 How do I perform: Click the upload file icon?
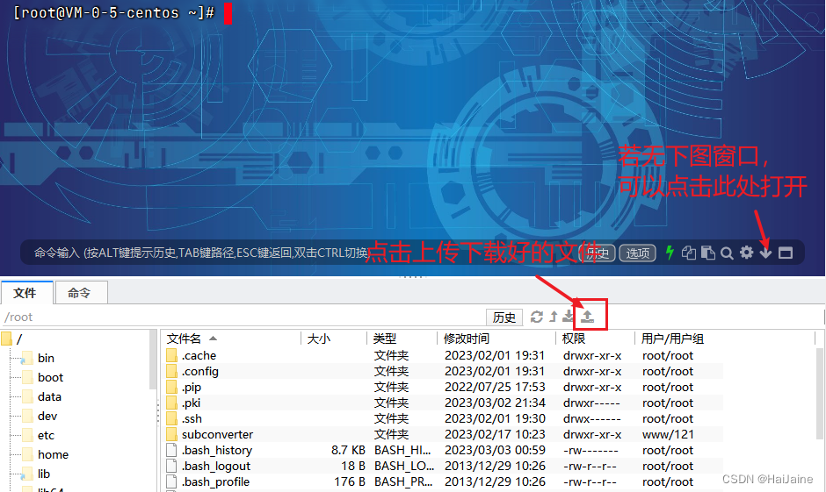(587, 317)
